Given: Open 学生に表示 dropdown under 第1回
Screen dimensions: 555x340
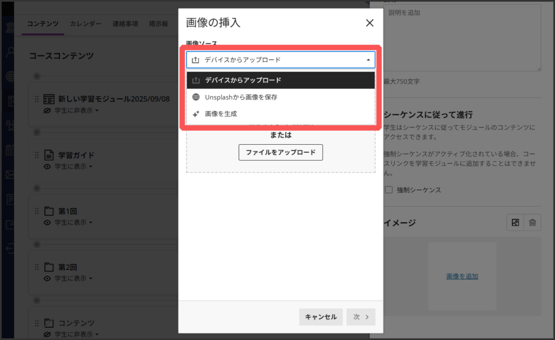Looking at the screenshot, I should tap(74, 222).
